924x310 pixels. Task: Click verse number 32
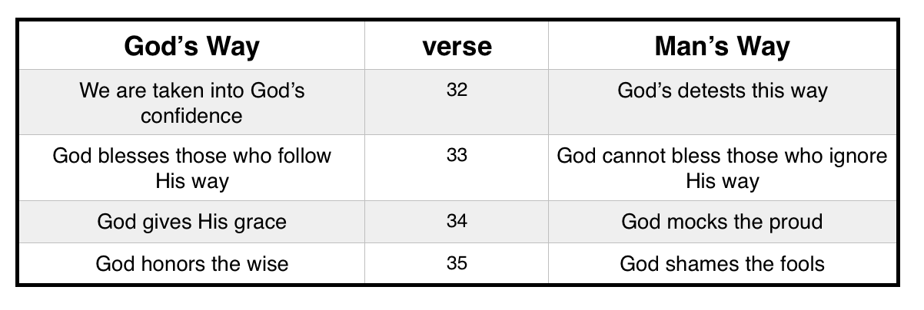click(457, 90)
